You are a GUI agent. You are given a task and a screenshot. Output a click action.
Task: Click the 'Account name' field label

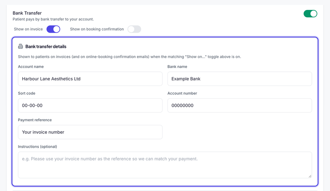pyautogui.click(x=31, y=66)
